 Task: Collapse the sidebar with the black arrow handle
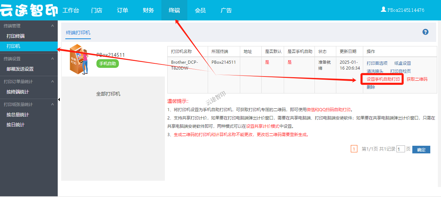click(59, 100)
